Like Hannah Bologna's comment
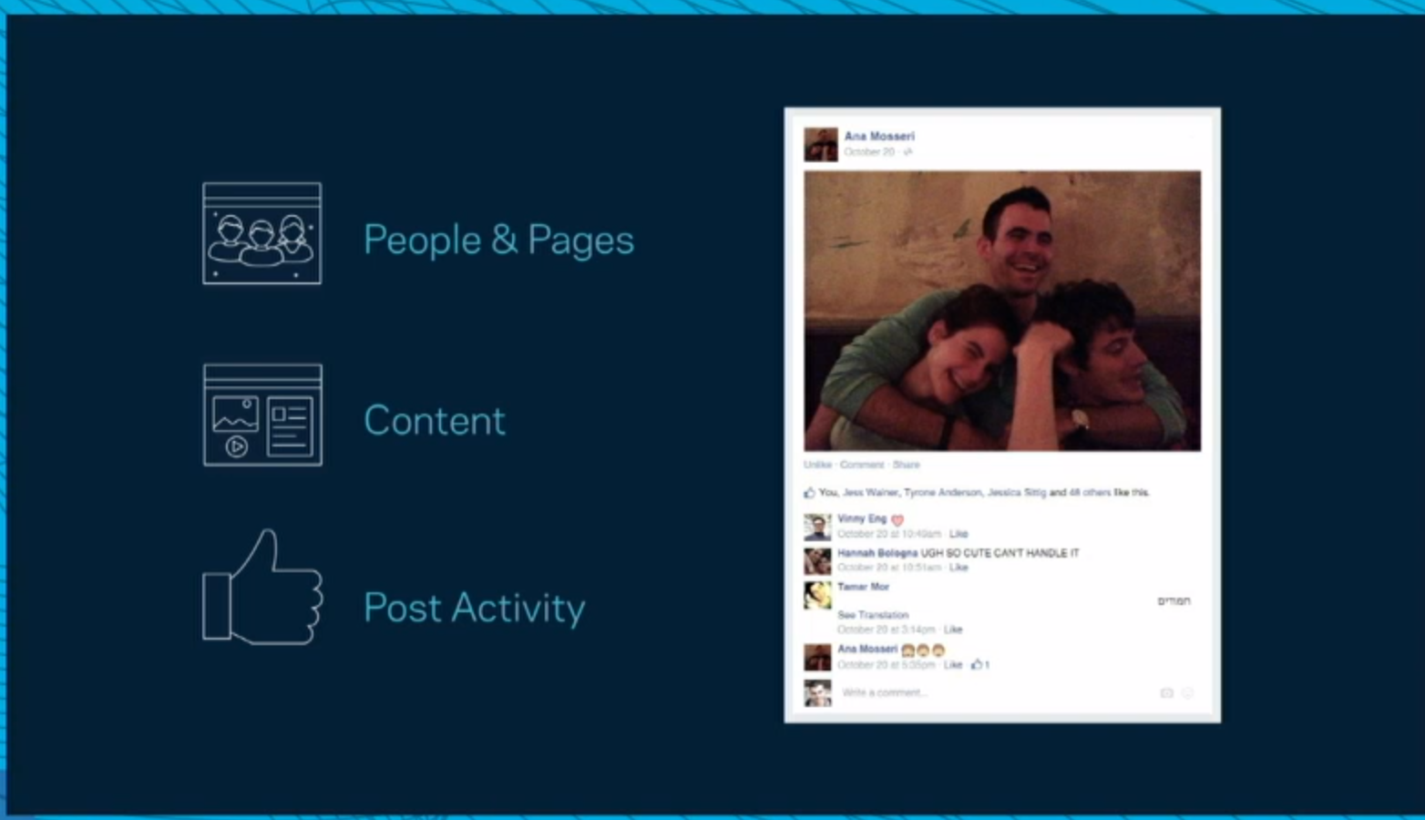This screenshot has height=820, width=1425. pos(959,568)
